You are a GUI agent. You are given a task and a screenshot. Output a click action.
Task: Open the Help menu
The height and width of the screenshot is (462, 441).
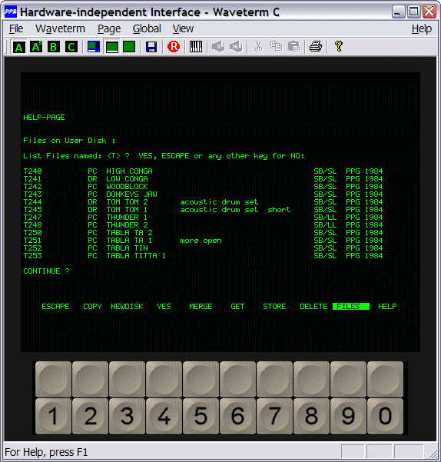tap(421, 28)
